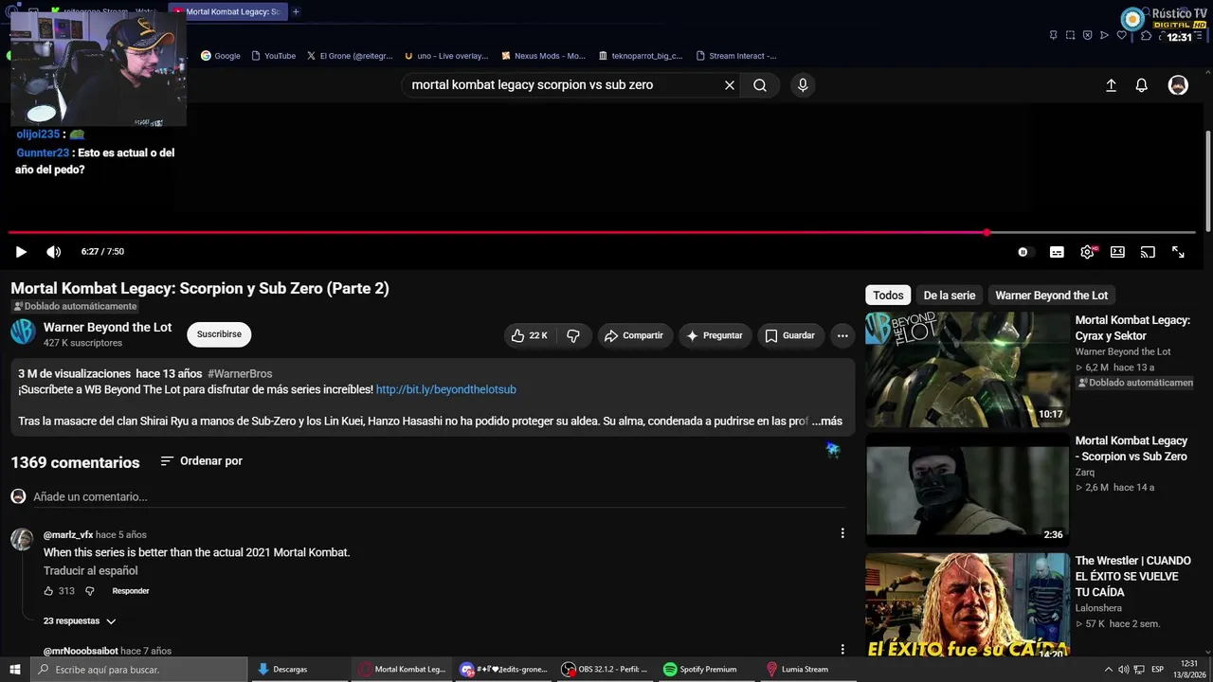The height and width of the screenshot is (682, 1213).
Task: Open the YouTube upload/create icon
Action: pyautogui.click(x=1112, y=85)
